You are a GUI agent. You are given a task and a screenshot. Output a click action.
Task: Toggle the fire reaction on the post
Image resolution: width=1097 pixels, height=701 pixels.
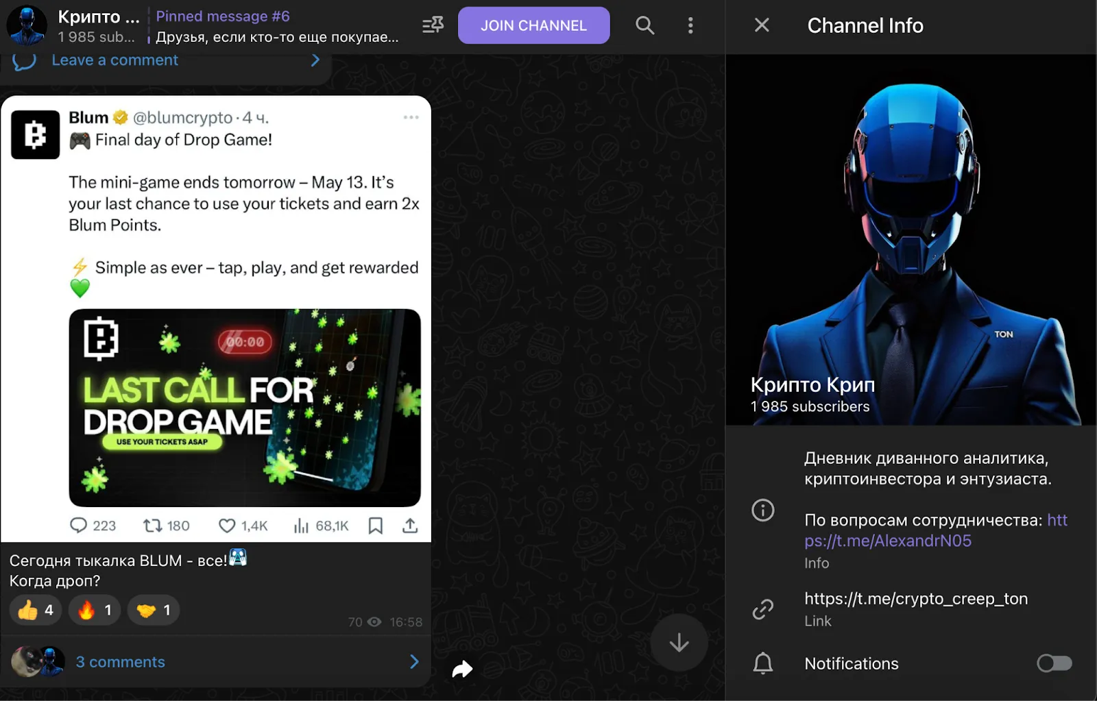95,610
